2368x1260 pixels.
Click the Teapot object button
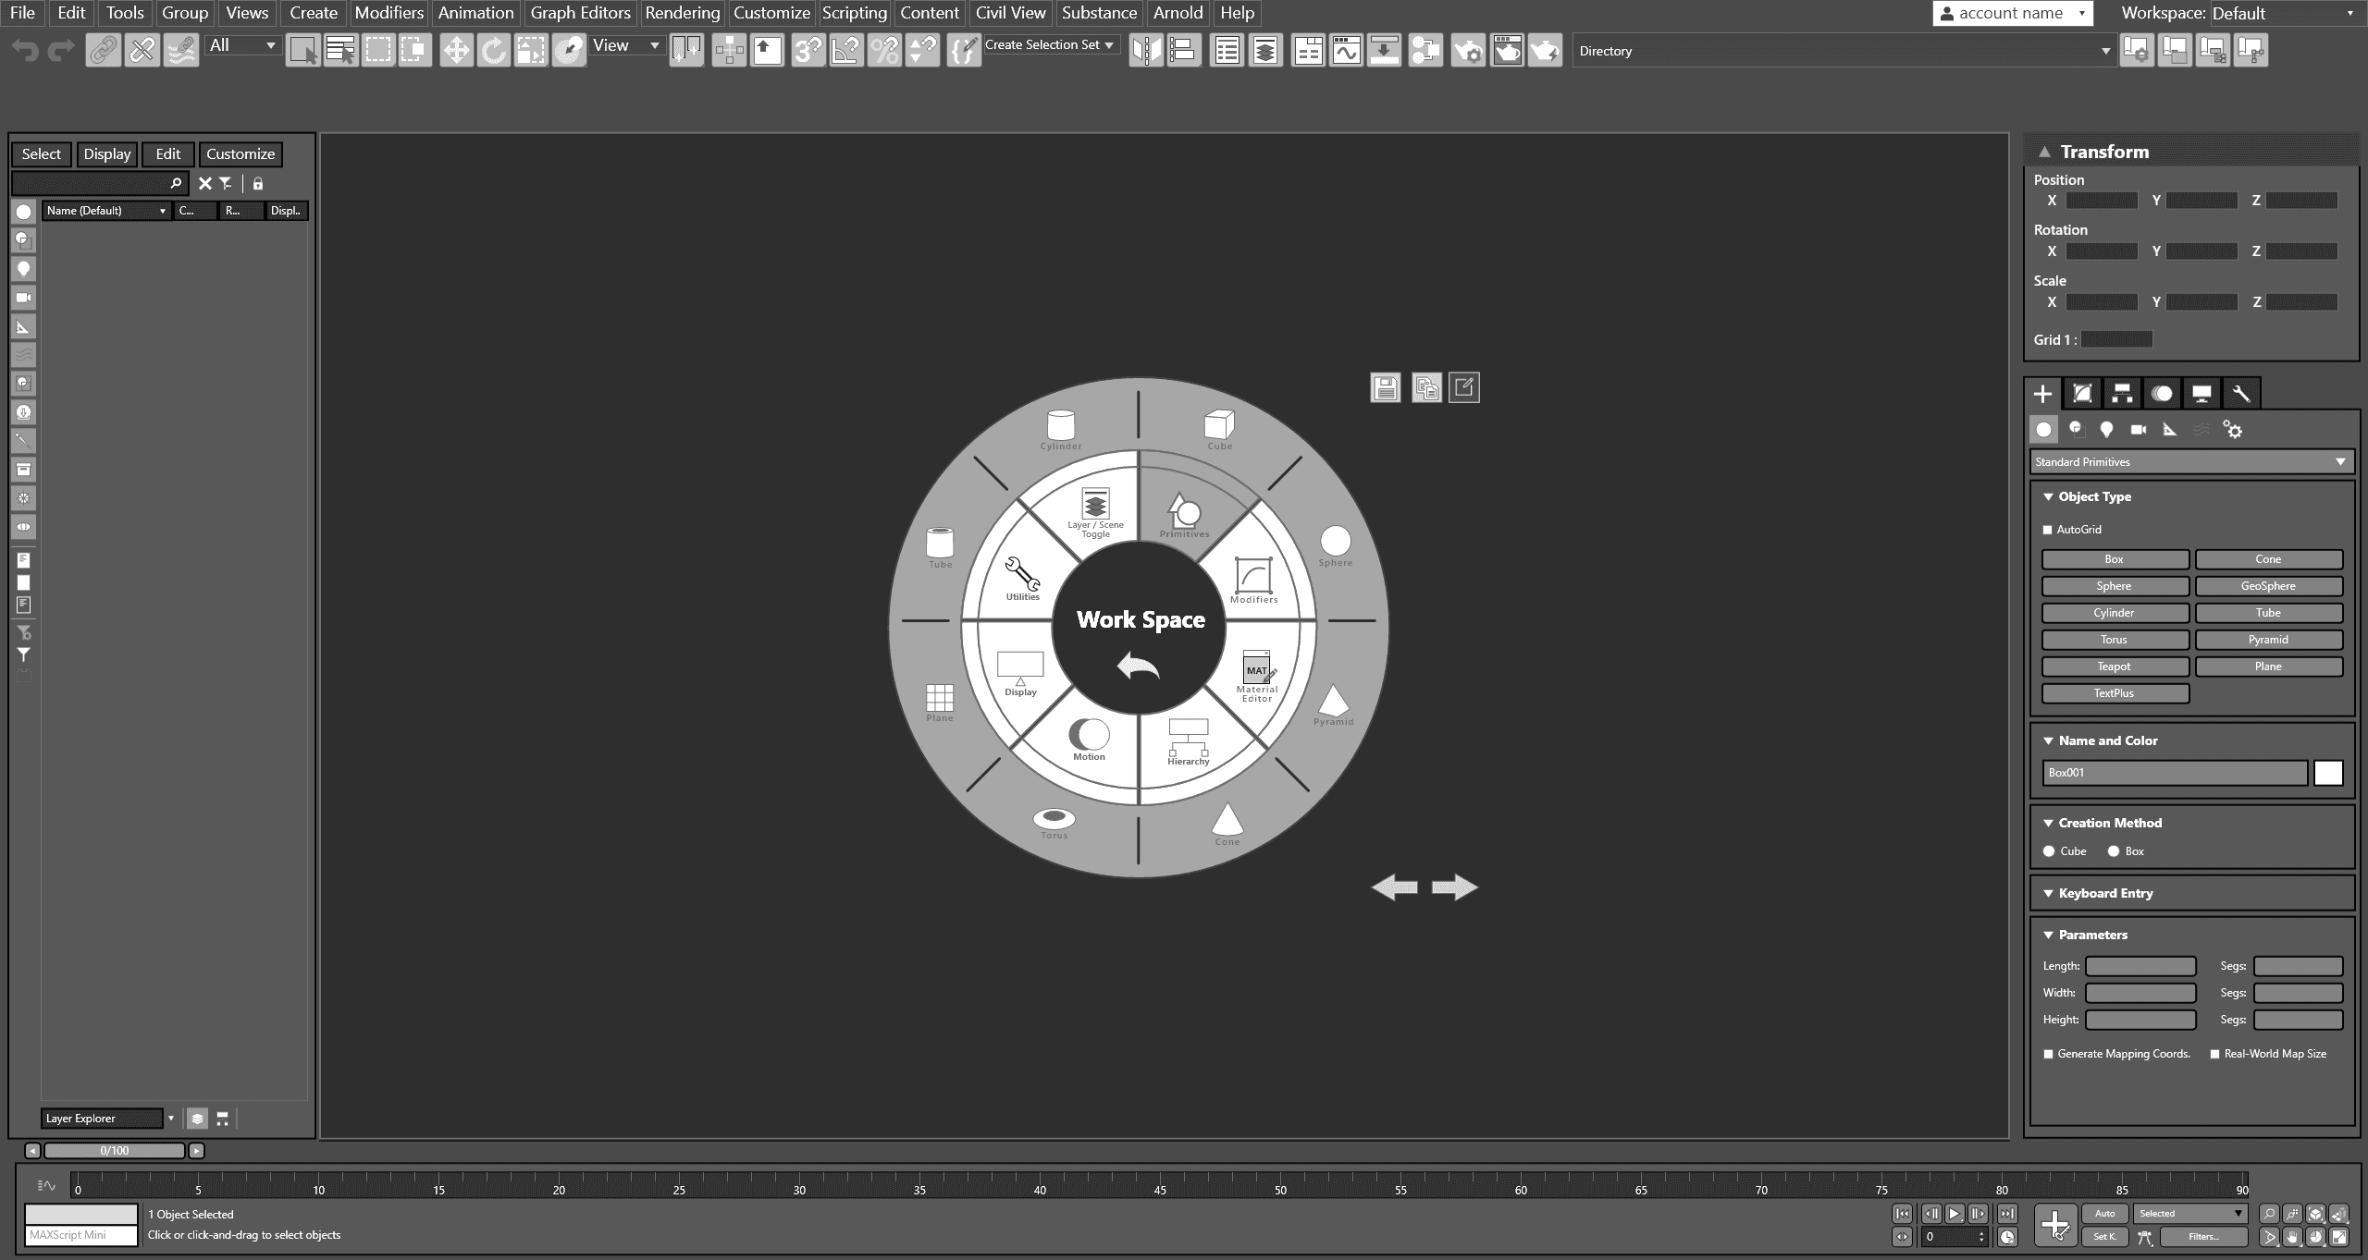coord(2114,667)
